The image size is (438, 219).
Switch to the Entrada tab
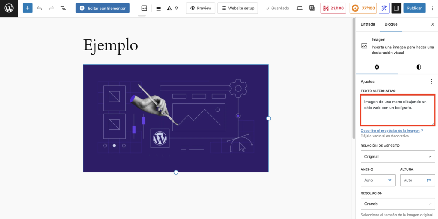368,24
